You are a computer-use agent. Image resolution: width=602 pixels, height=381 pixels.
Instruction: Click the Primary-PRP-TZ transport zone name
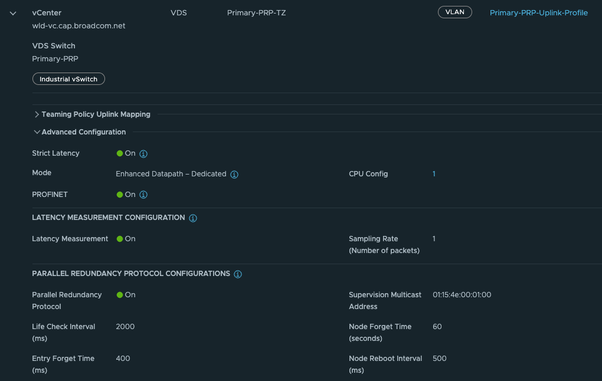pyautogui.click(x=256, y=13)
